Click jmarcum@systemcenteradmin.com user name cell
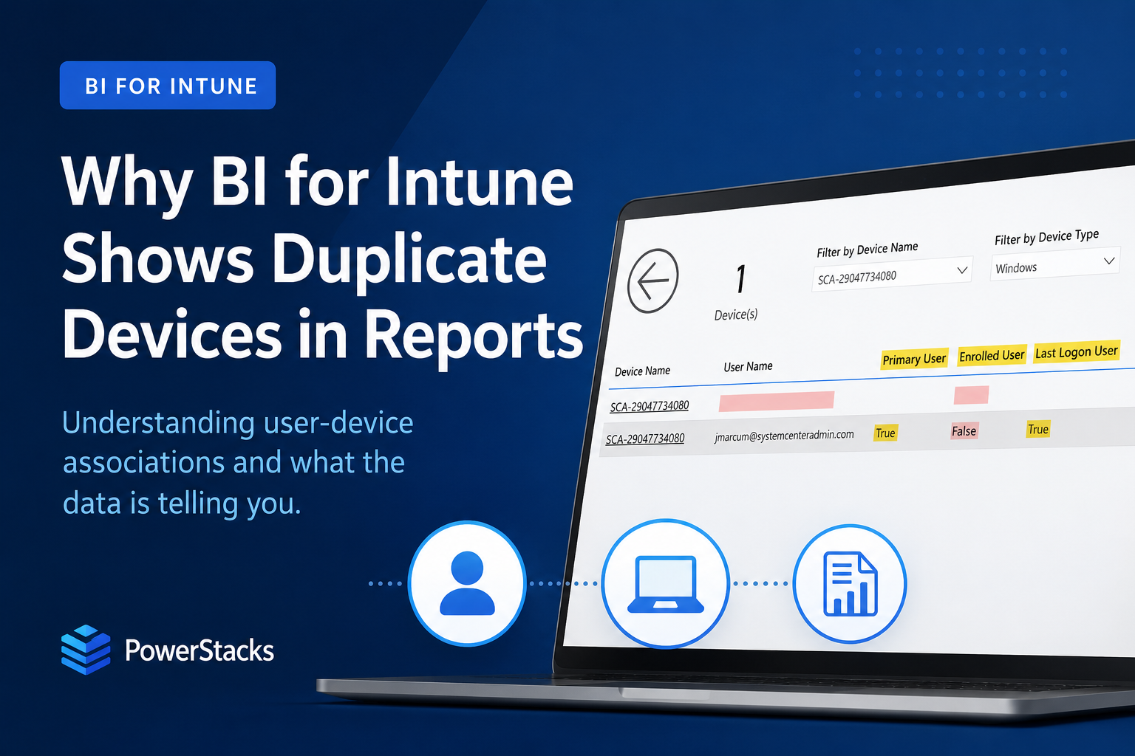Viewport: 1135px width, 756px height. pos(784,436)
